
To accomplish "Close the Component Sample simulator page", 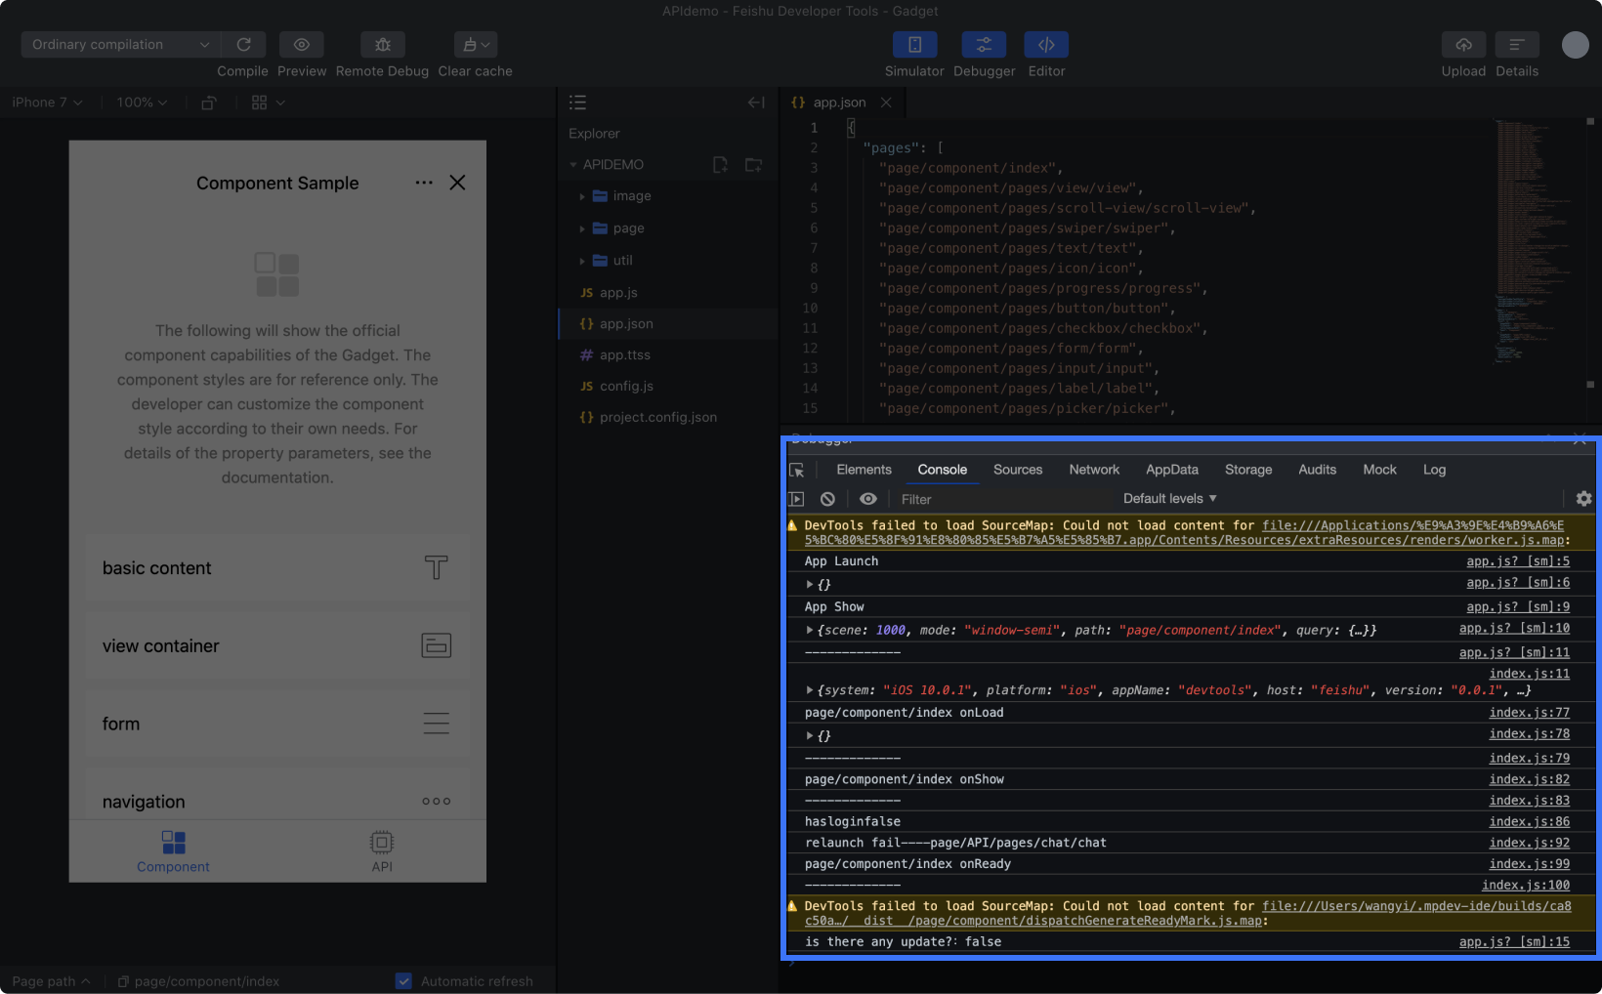I will [457, 183].
